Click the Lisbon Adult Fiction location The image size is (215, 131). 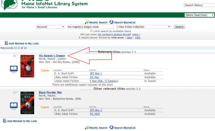67,81
